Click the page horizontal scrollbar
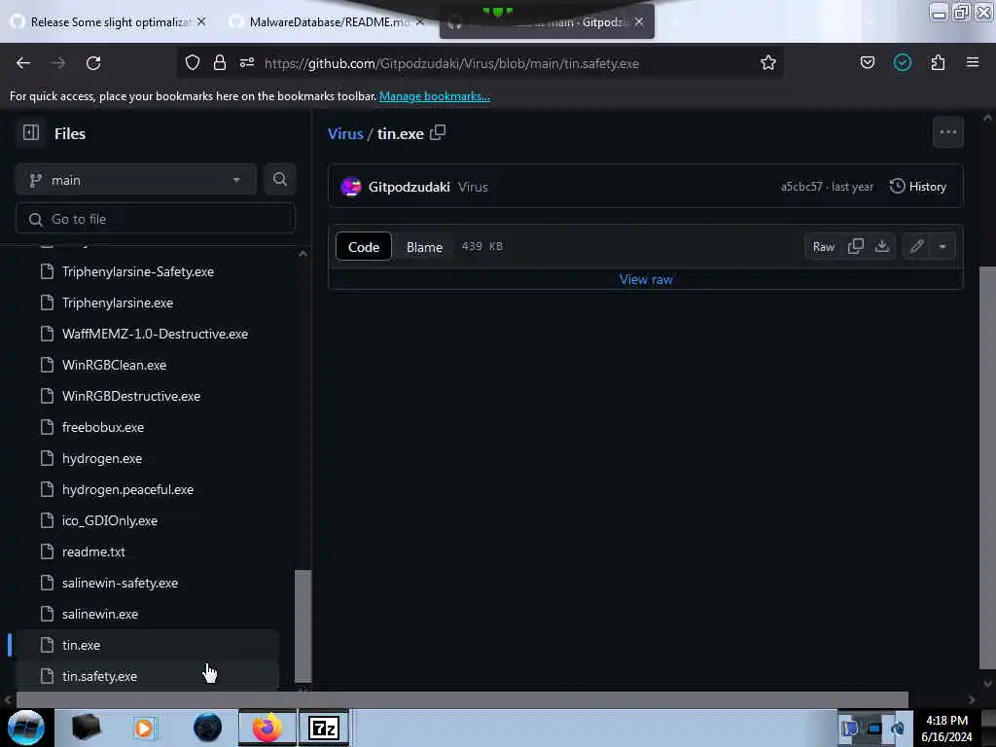This screenshot has width=996, height=747. point(462,699)
